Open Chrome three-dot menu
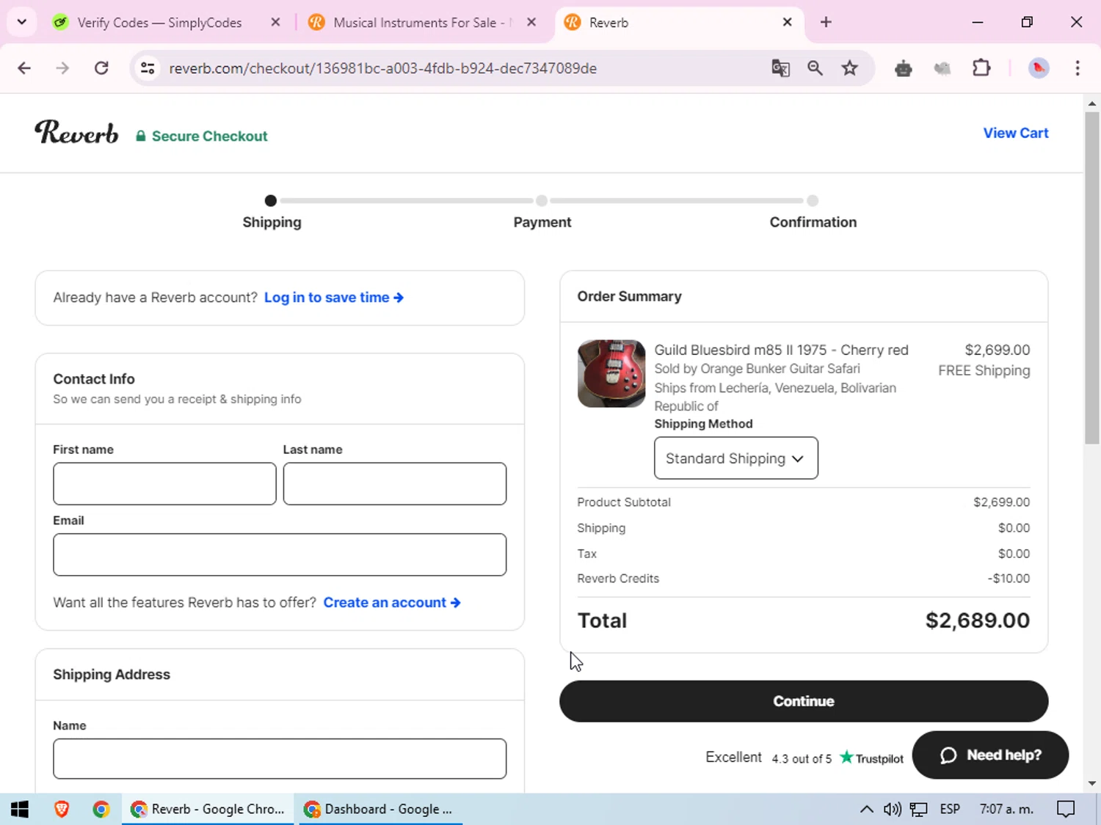This screenshot has width=1101, height=825. coord(1078,68)
